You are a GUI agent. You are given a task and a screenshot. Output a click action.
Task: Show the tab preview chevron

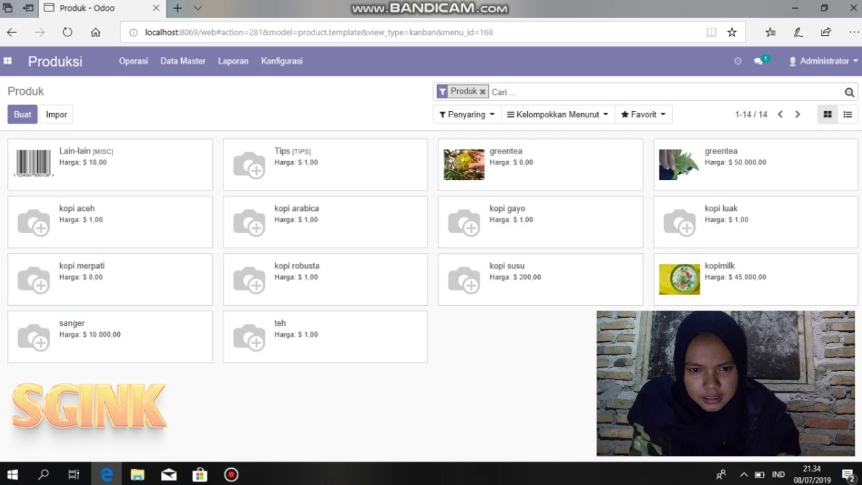[197, 8]
